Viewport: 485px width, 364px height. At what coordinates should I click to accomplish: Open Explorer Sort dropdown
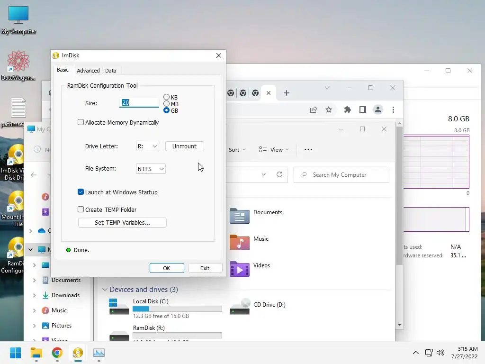(x=237, y=150)
